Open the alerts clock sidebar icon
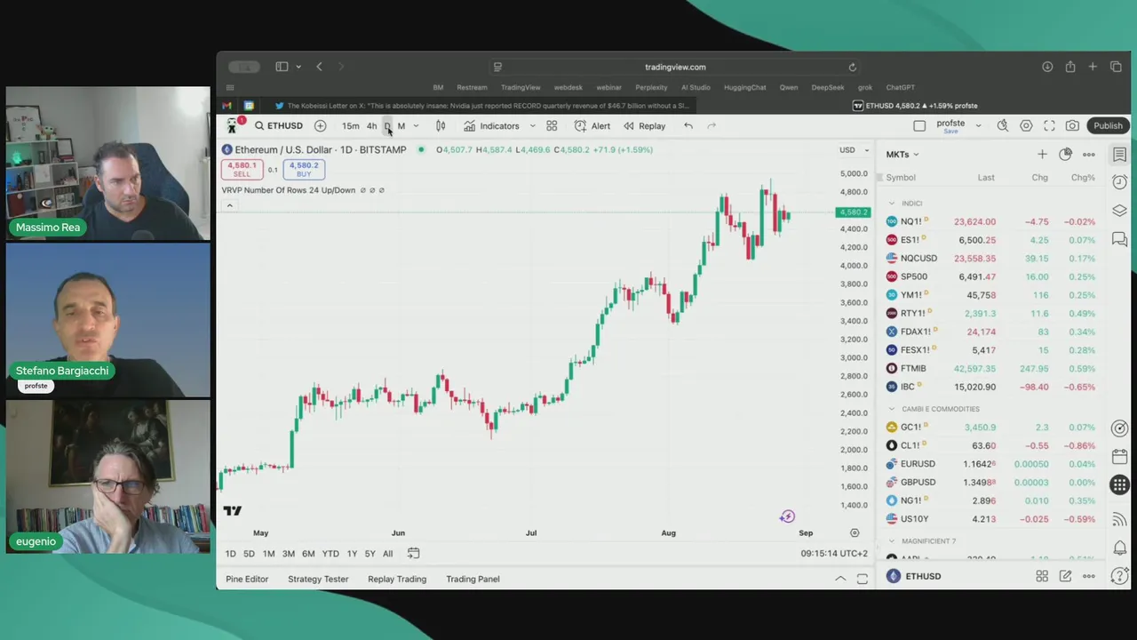Image resolution: width=1137 pixels, height=640 pixels. pos(1119,182)
